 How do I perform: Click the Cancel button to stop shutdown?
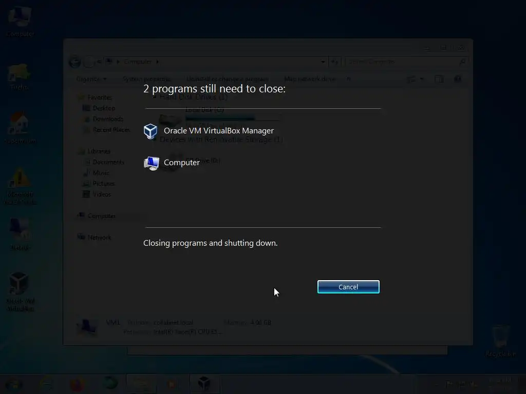pos(348,287)
